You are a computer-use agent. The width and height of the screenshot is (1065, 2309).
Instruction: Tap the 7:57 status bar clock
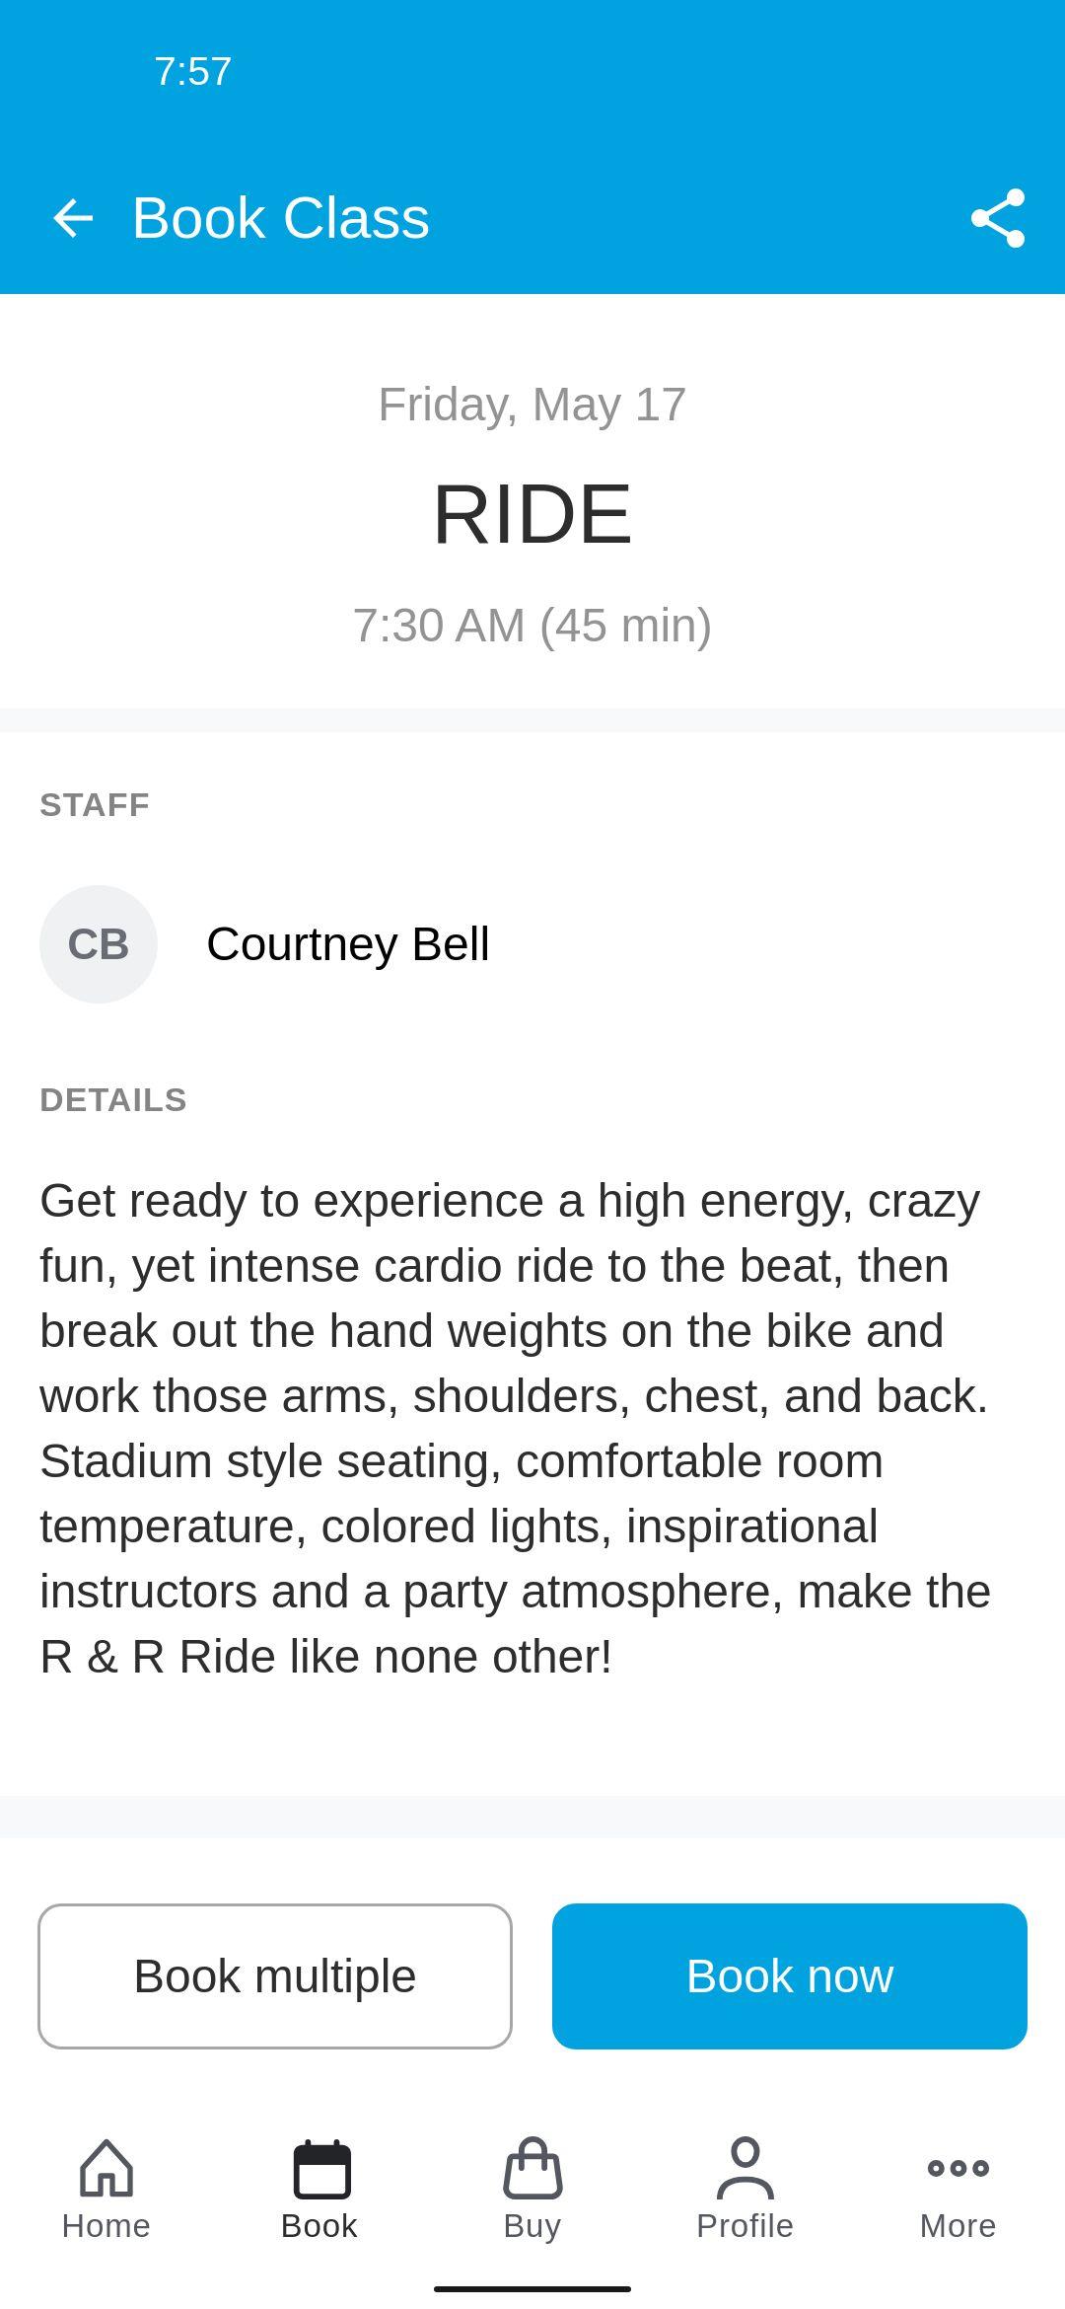click(x=193, y=71)
